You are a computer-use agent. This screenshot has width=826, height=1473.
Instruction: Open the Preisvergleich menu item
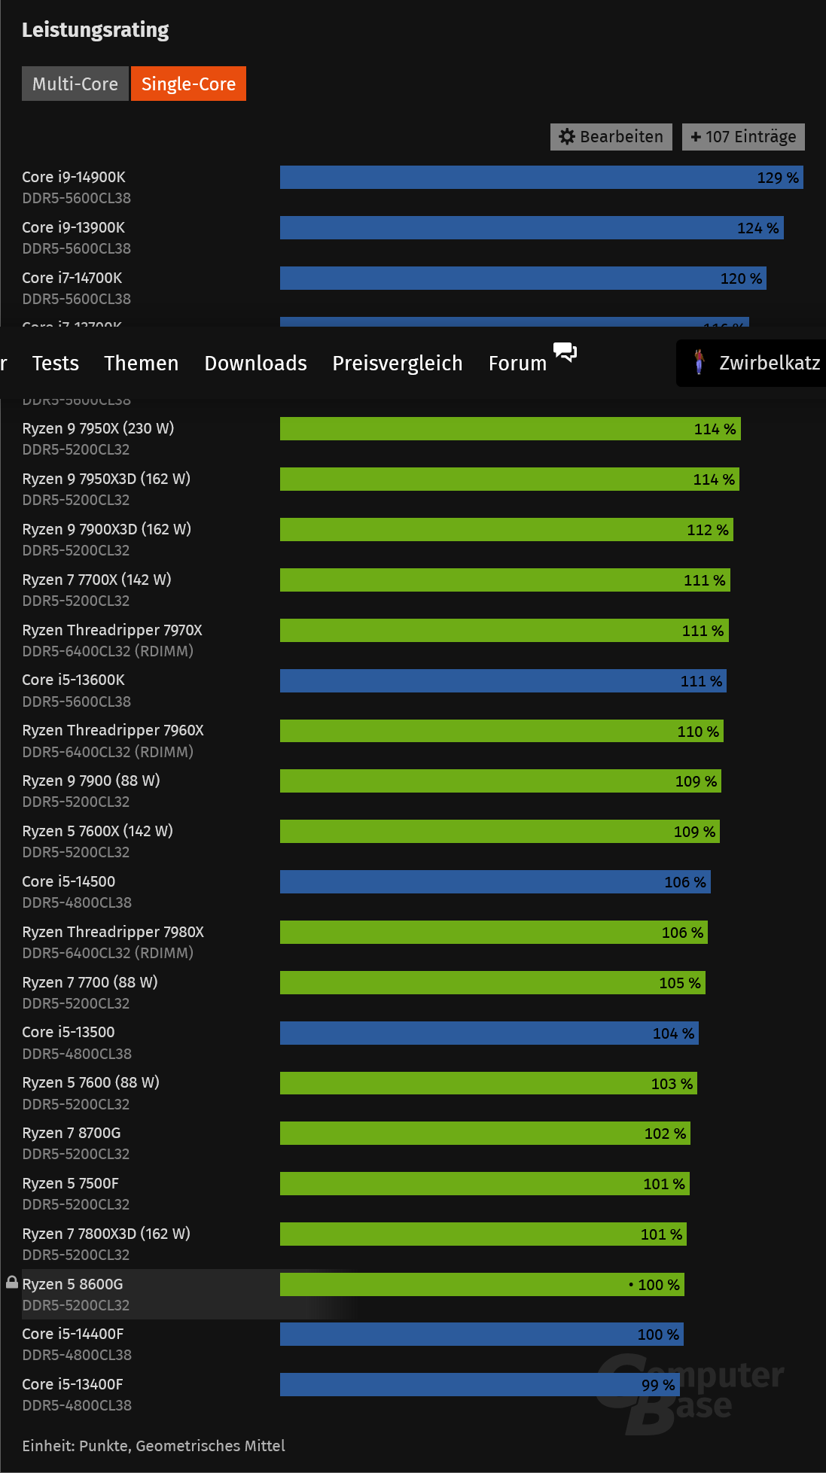(x=398, y=364)
